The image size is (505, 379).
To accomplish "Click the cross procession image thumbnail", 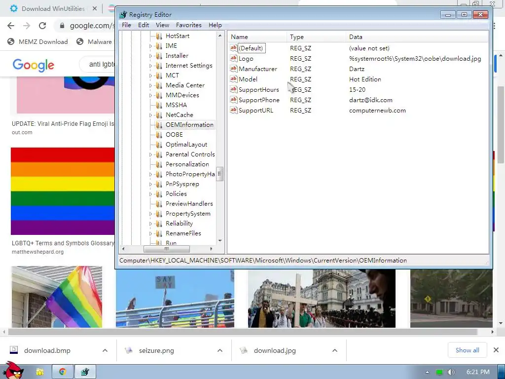I will pos(322,299).
